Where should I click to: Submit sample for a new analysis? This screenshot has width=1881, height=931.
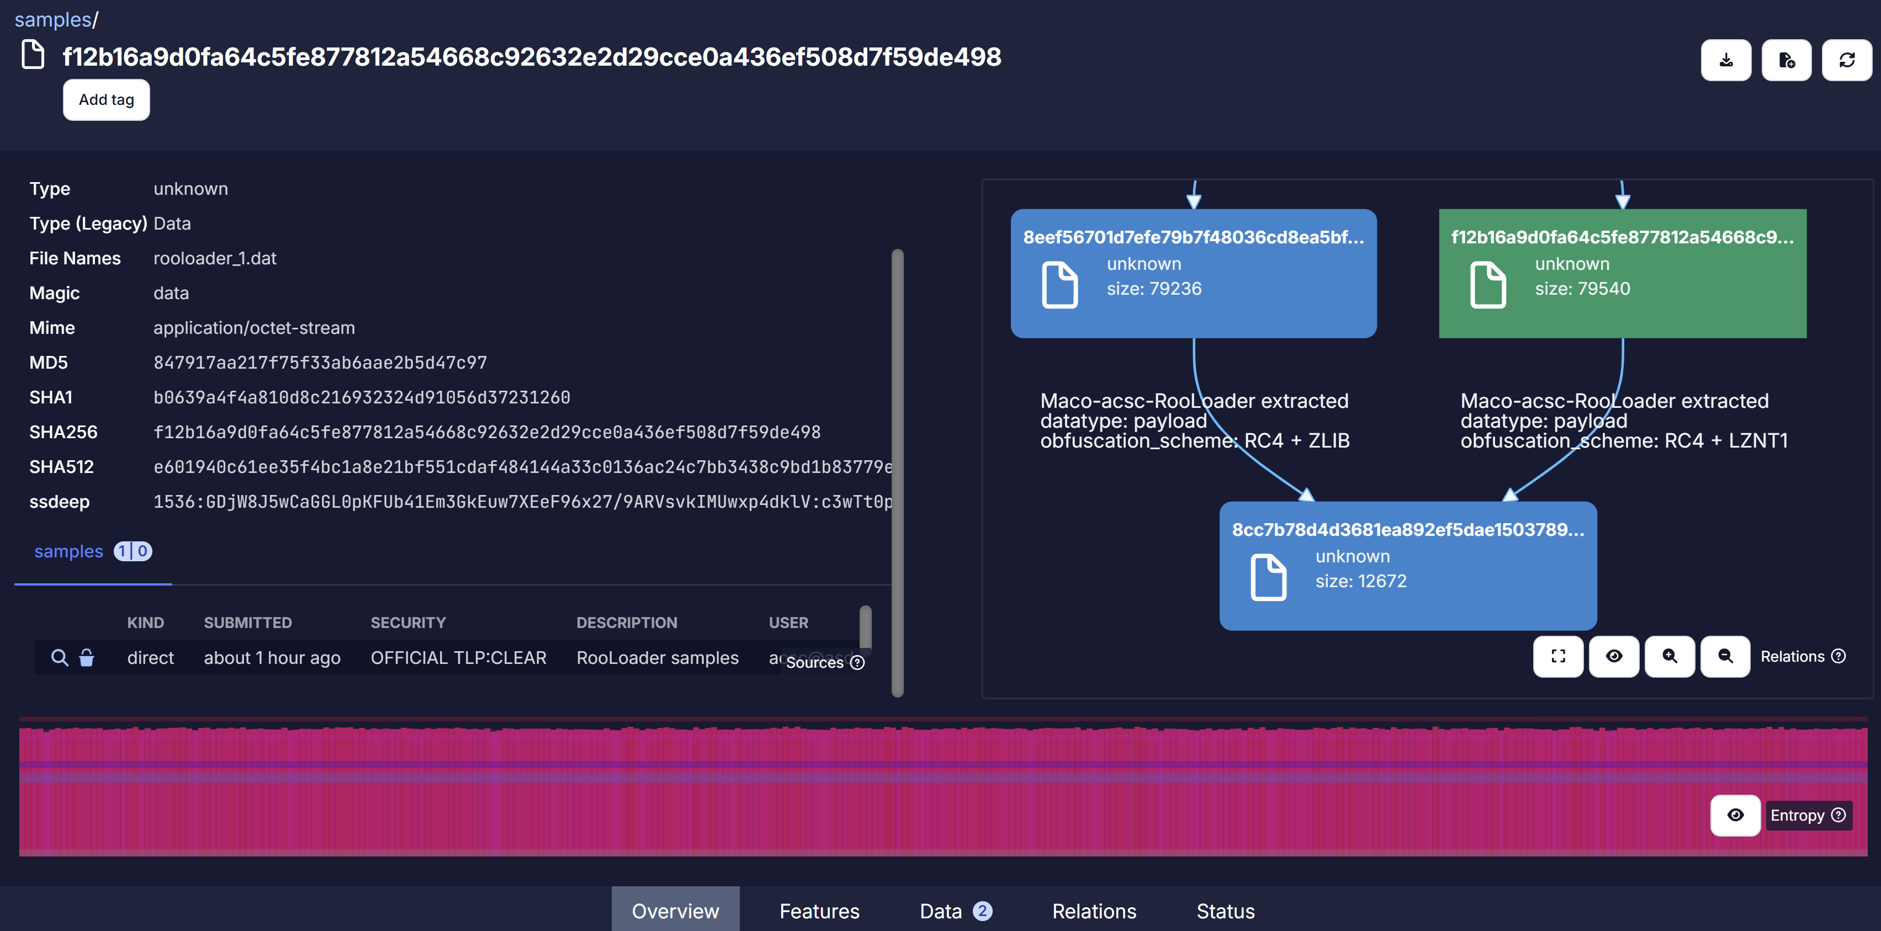pos(1787,59)
